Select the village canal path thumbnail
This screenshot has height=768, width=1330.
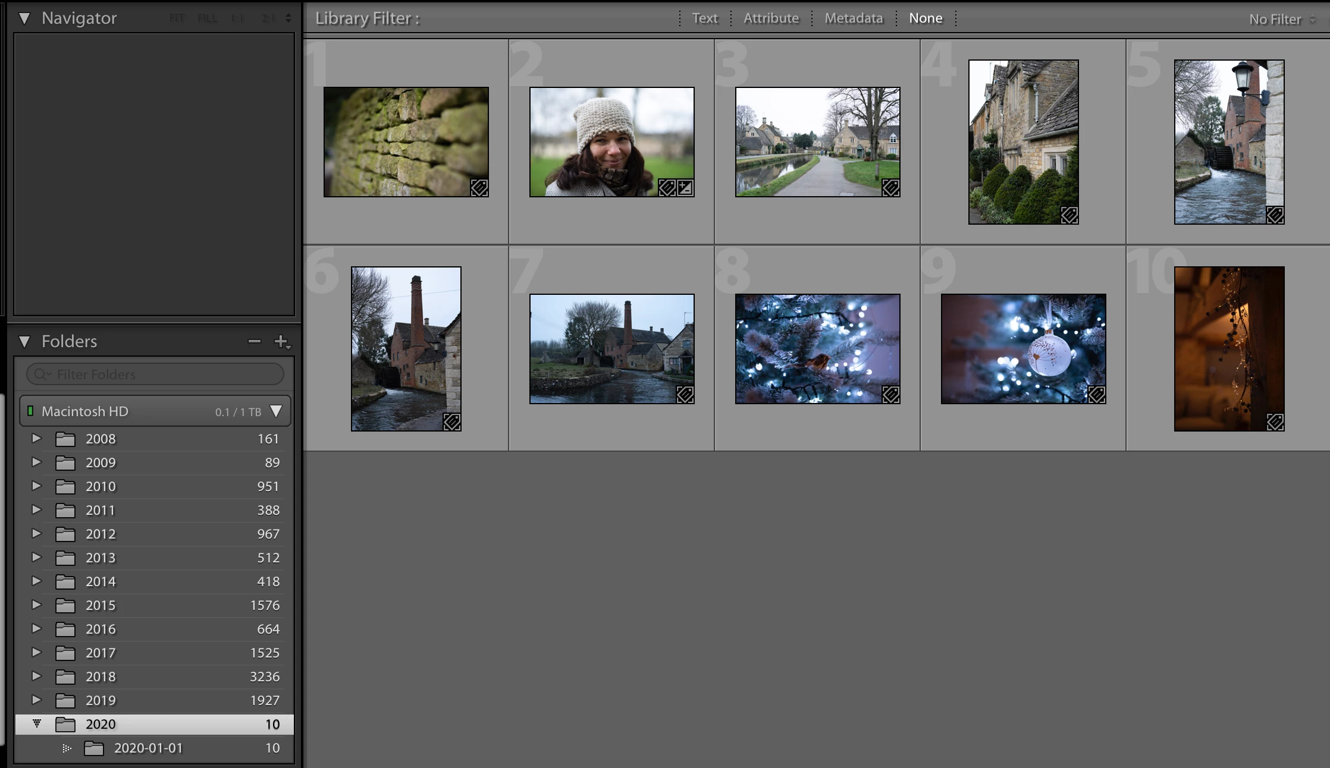pos(817,141)
